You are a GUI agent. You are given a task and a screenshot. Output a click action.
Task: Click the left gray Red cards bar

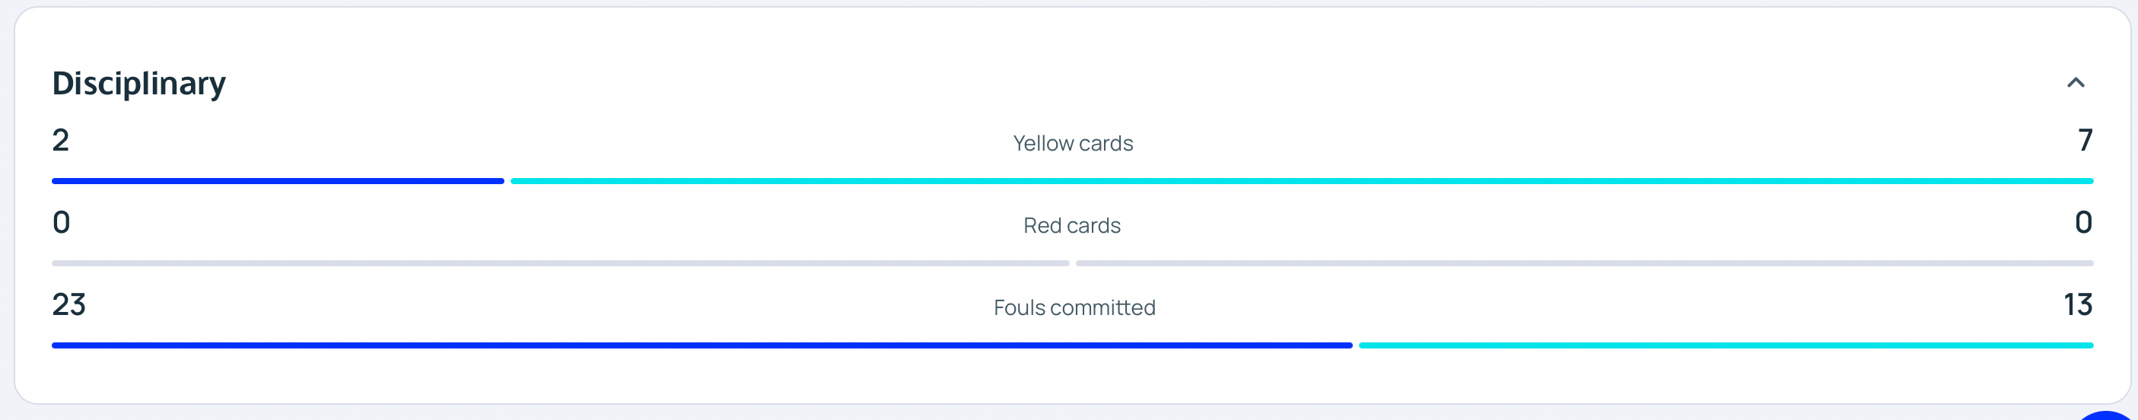pyautogui.click(x=560, y=263)
